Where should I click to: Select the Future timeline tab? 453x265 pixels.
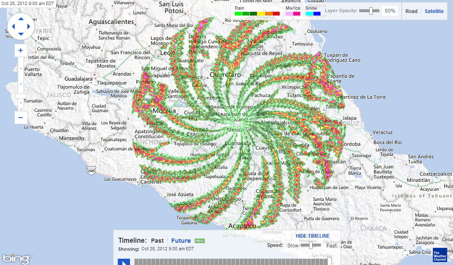tap(181, 241)
